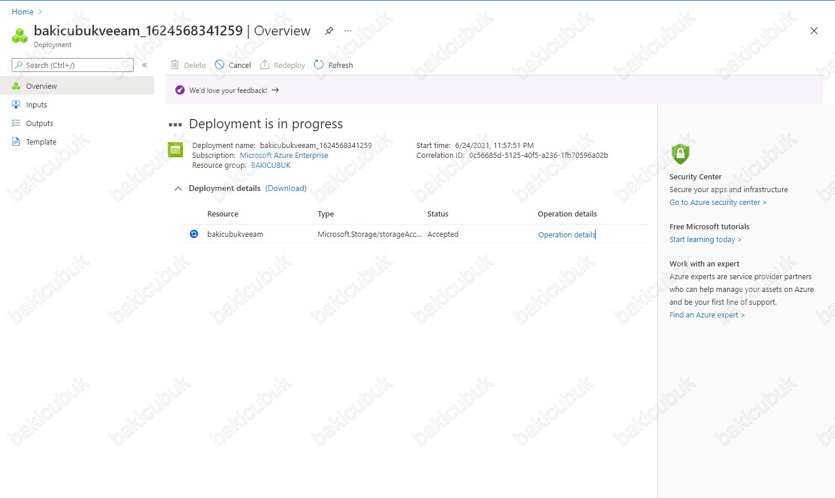Click the Security Center shield icon
Viewport: 835px width, 498px height.
coord(680,154)
